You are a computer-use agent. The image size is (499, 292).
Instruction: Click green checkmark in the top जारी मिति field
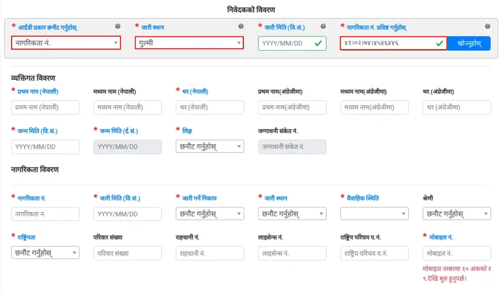point(318,43)
